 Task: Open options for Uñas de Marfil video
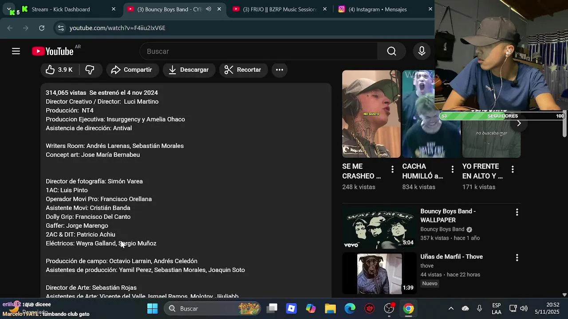click(517, 257)
